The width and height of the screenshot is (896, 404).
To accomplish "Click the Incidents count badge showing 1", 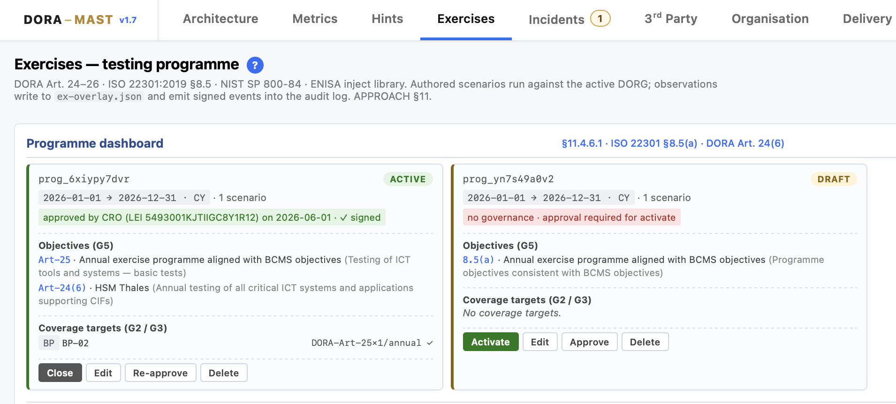I will click(x=600, y=19).
